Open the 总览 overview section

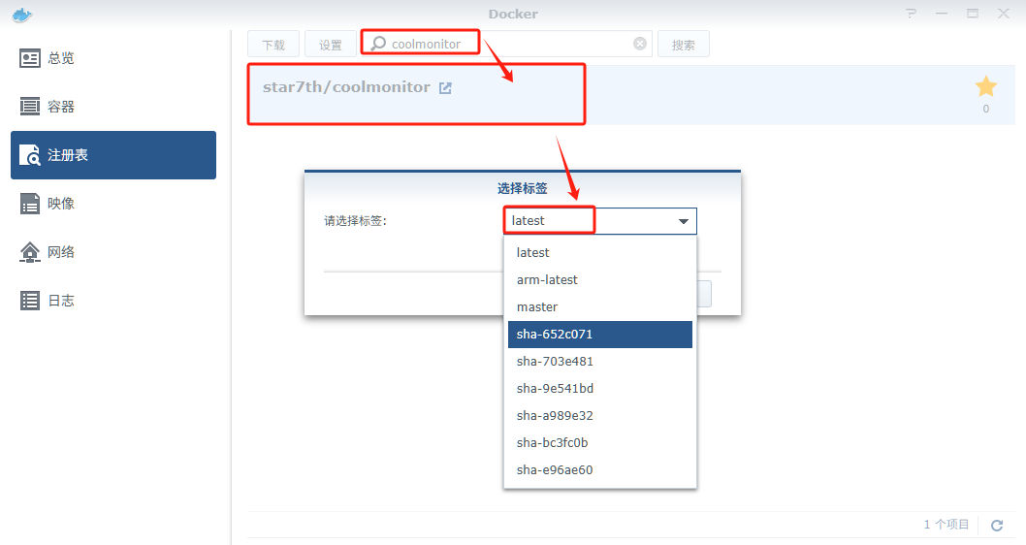(113, 58)
